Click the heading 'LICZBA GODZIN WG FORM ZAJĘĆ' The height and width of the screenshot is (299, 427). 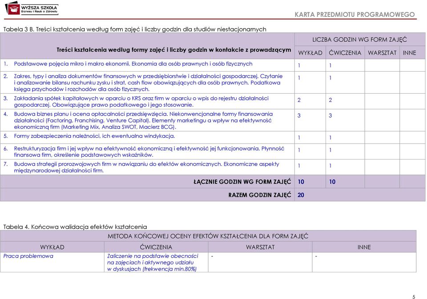[359, 40]
